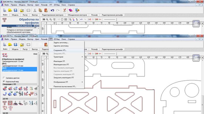Screen dimensions: 204x114
Task: Click Save floppy icon in background window toolbar
Action: point(16,10)
